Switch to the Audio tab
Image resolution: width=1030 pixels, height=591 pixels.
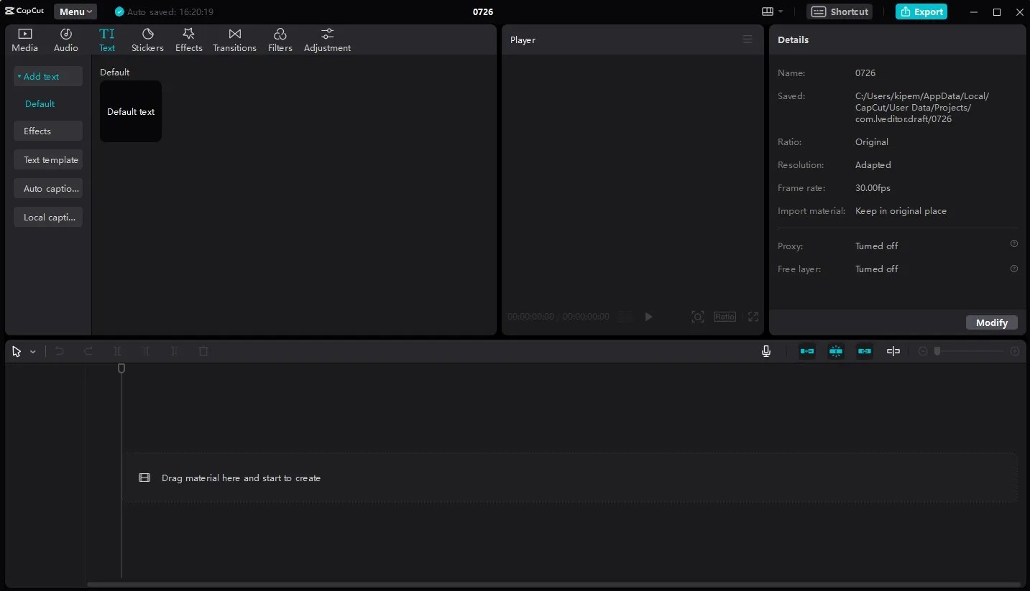[65, 40]
